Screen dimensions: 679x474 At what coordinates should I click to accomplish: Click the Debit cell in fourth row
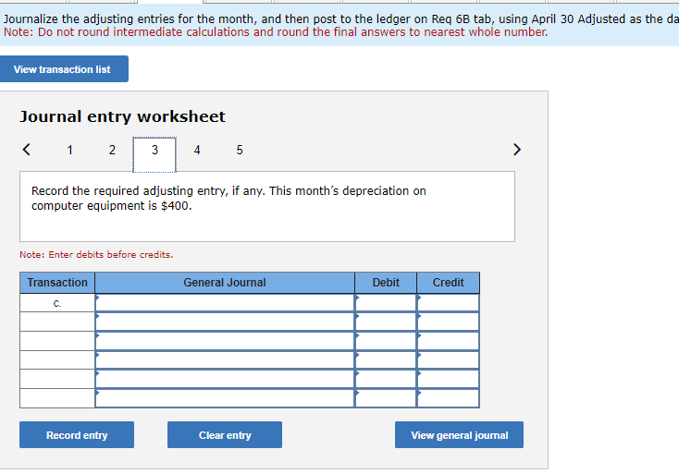(x=386, y=359)
